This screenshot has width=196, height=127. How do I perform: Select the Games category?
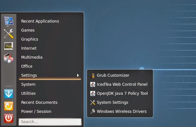tap(28, 30)
